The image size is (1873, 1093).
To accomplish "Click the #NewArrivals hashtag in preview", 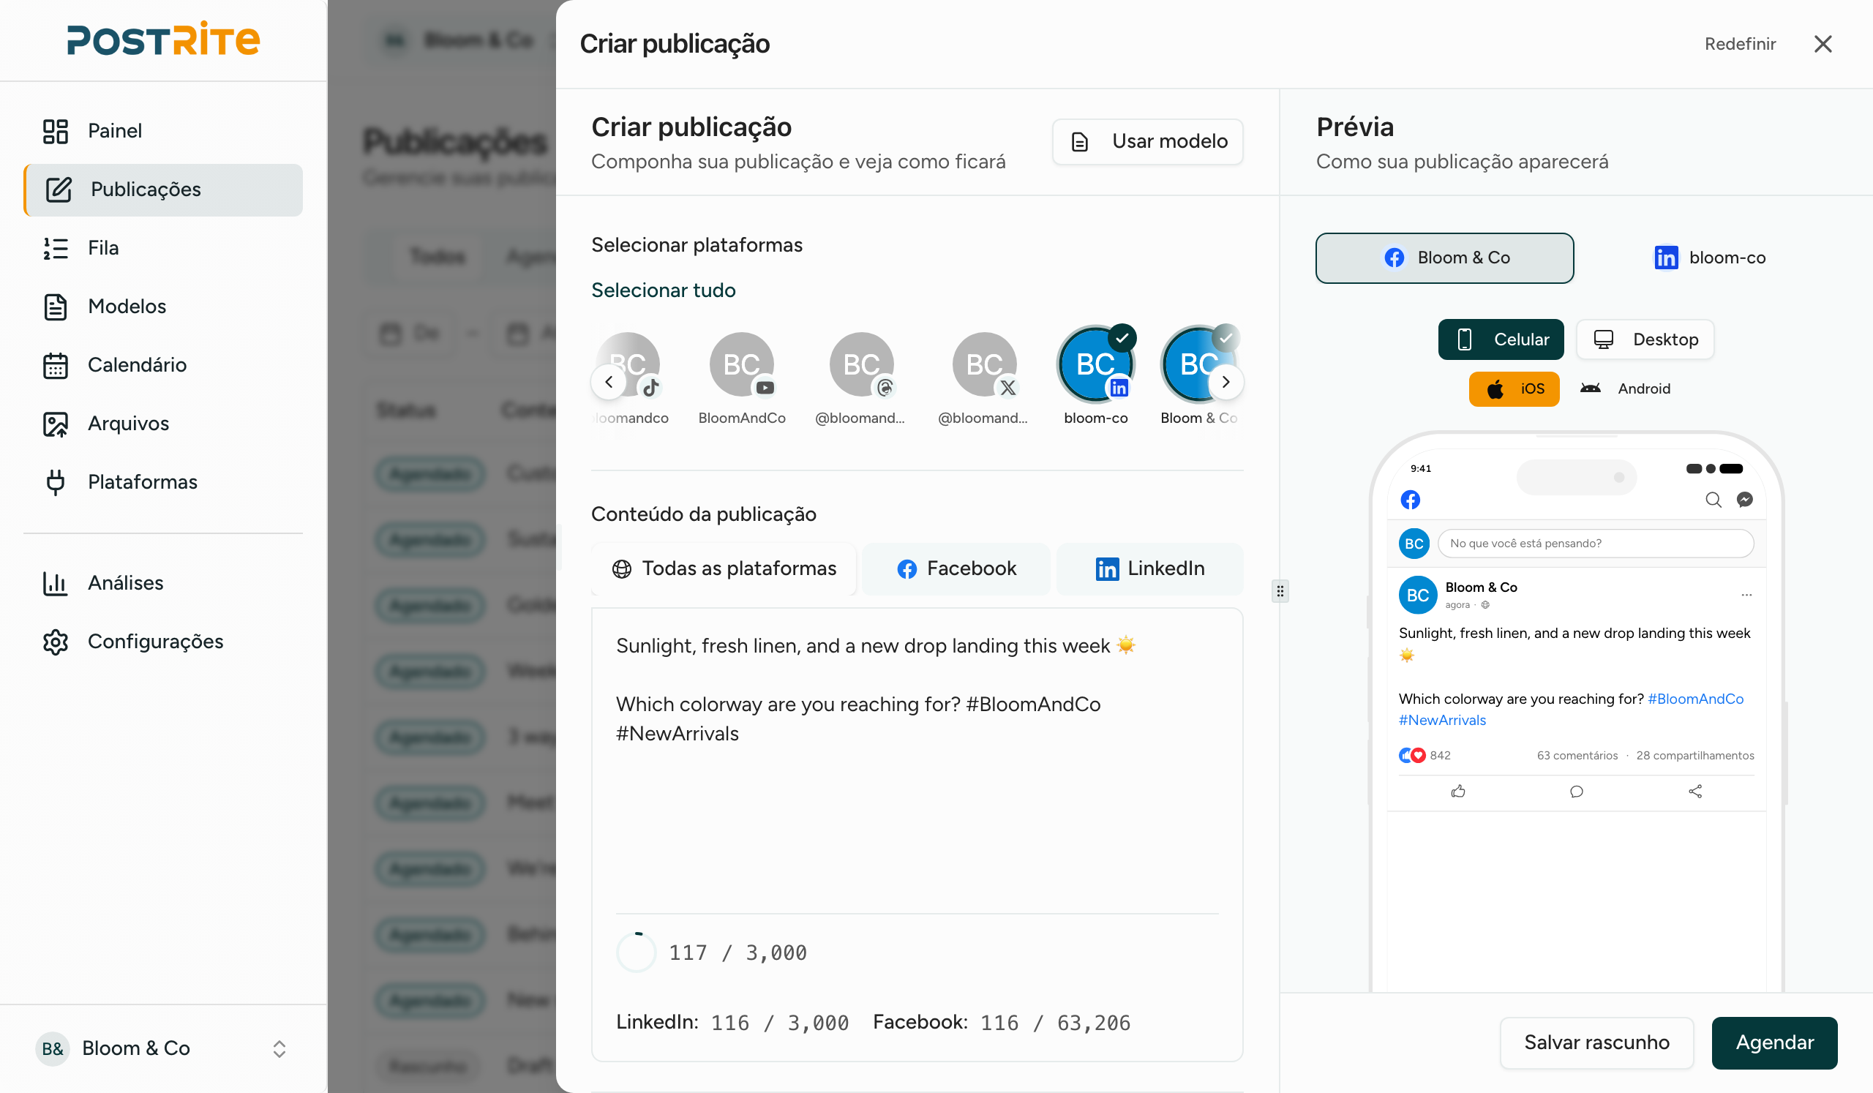I will 1442,720.
